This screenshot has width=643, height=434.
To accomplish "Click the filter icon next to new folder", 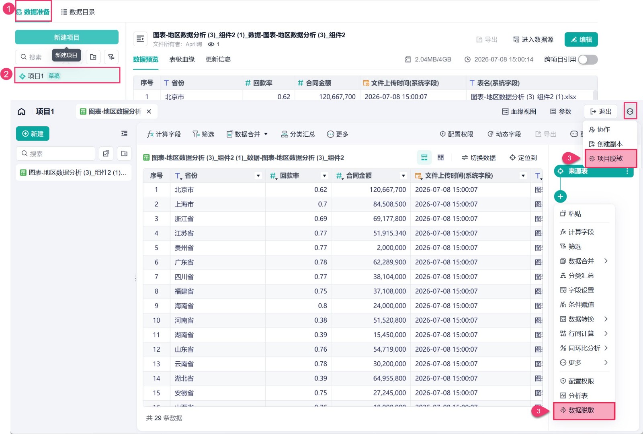I will (x=111, y=57).
